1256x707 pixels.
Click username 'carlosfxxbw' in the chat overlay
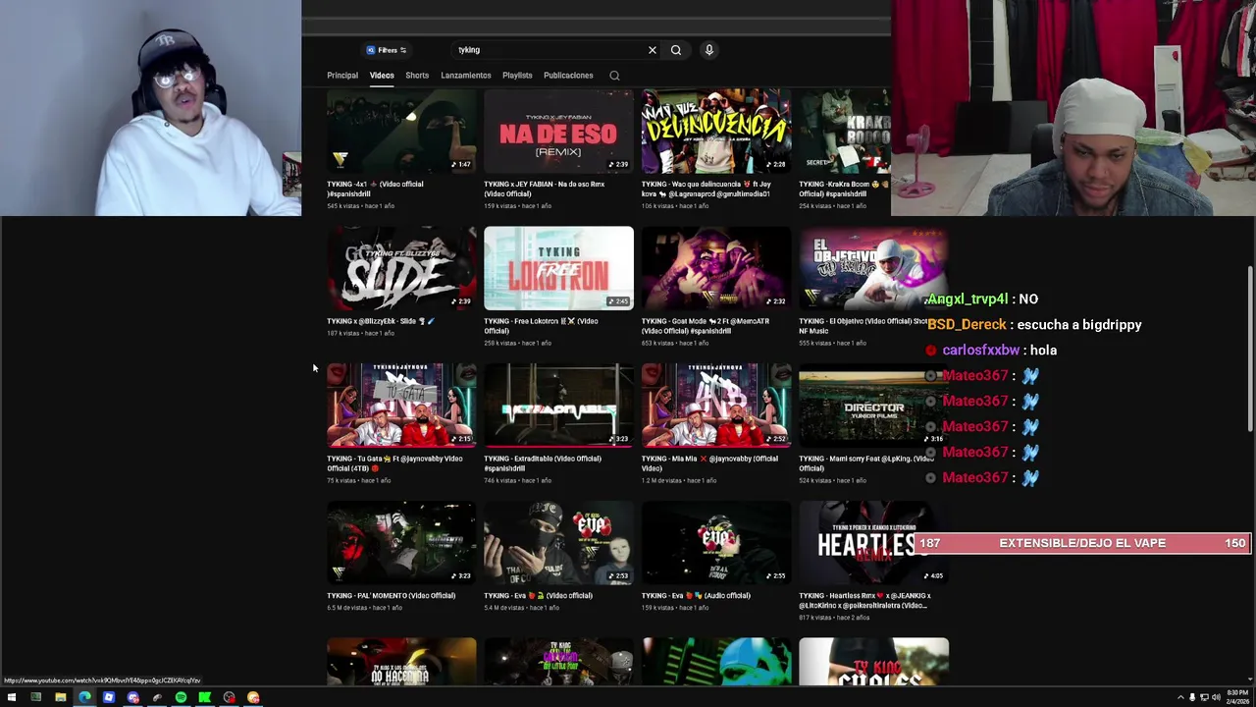(981, 351)
